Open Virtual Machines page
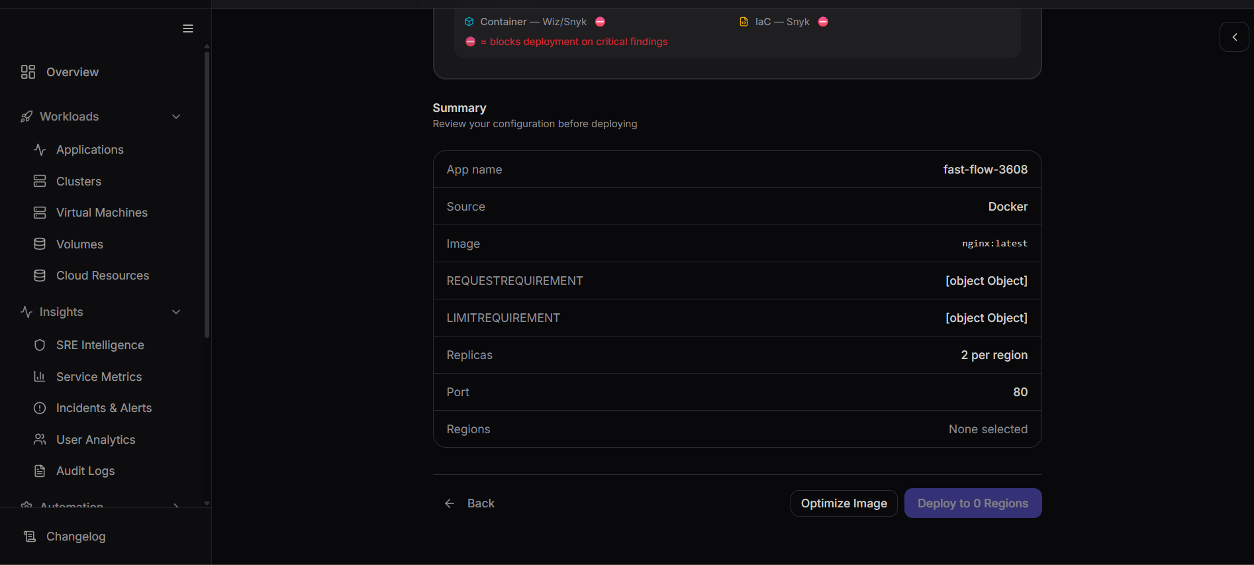The image size is (1254, 565). pos(101,213)
